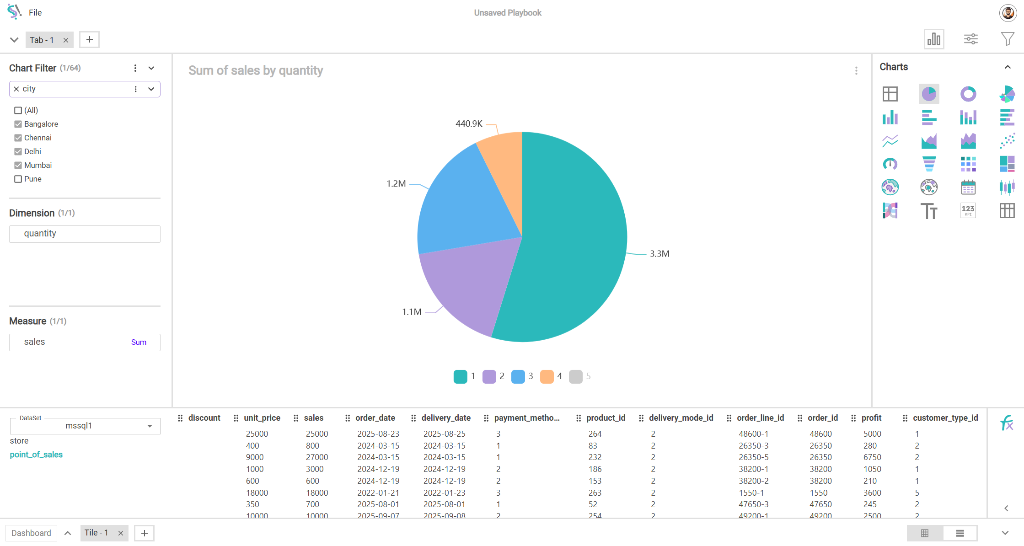Click the teal legend swatch for 1
1024x546 pixels.
(x=460, y=376)
